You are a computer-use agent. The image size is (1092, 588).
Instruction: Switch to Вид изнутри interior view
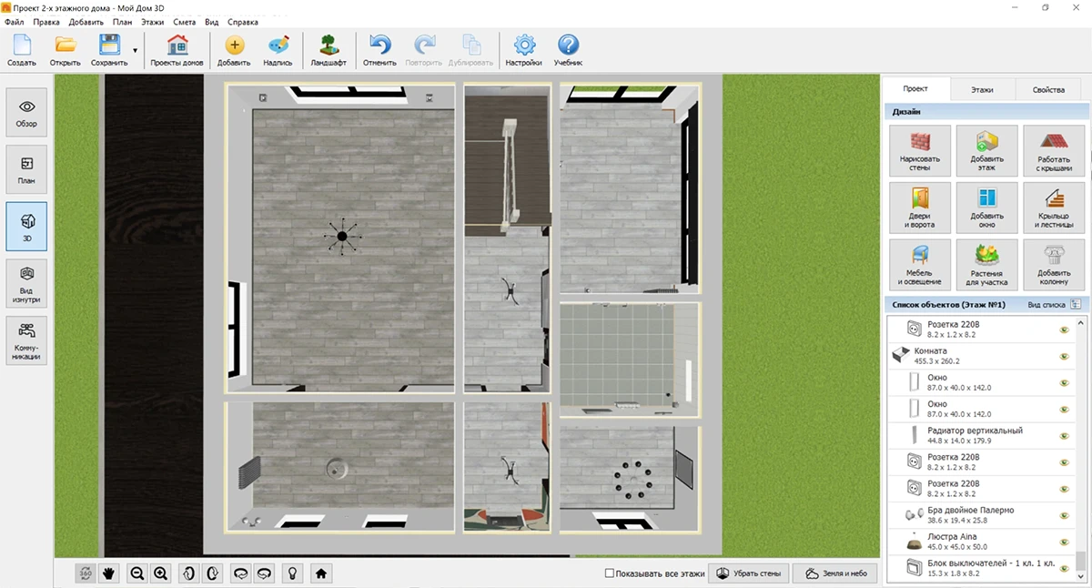pyautogui.click(x=26, y=283)
